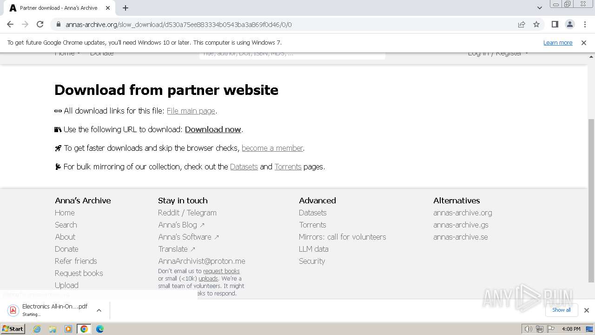Expand options for the pdf download
595x335 pixels.
tap(99, 310)
